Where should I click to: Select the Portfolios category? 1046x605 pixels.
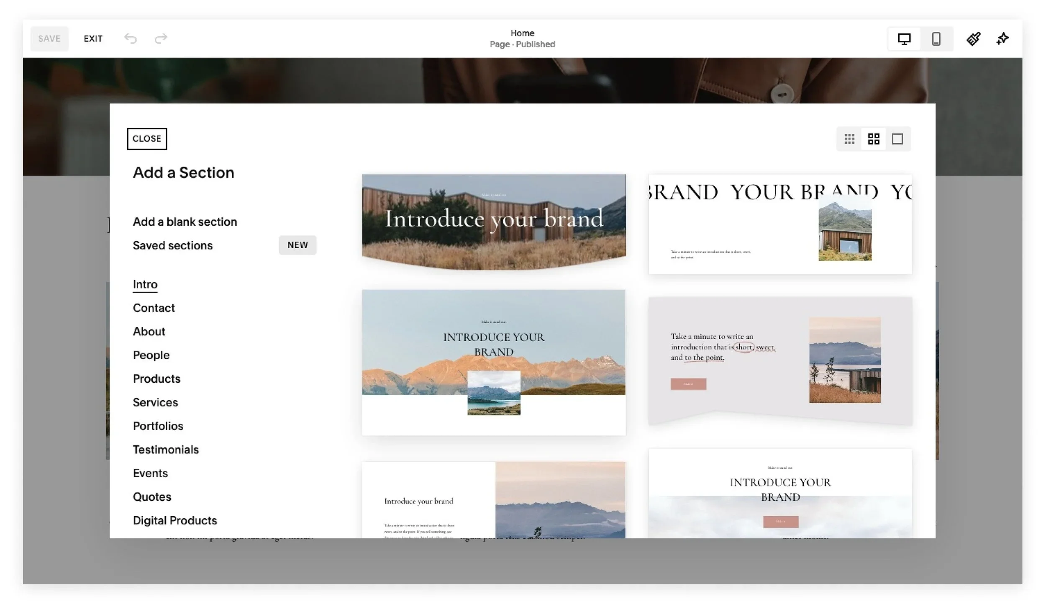point(158,426)
